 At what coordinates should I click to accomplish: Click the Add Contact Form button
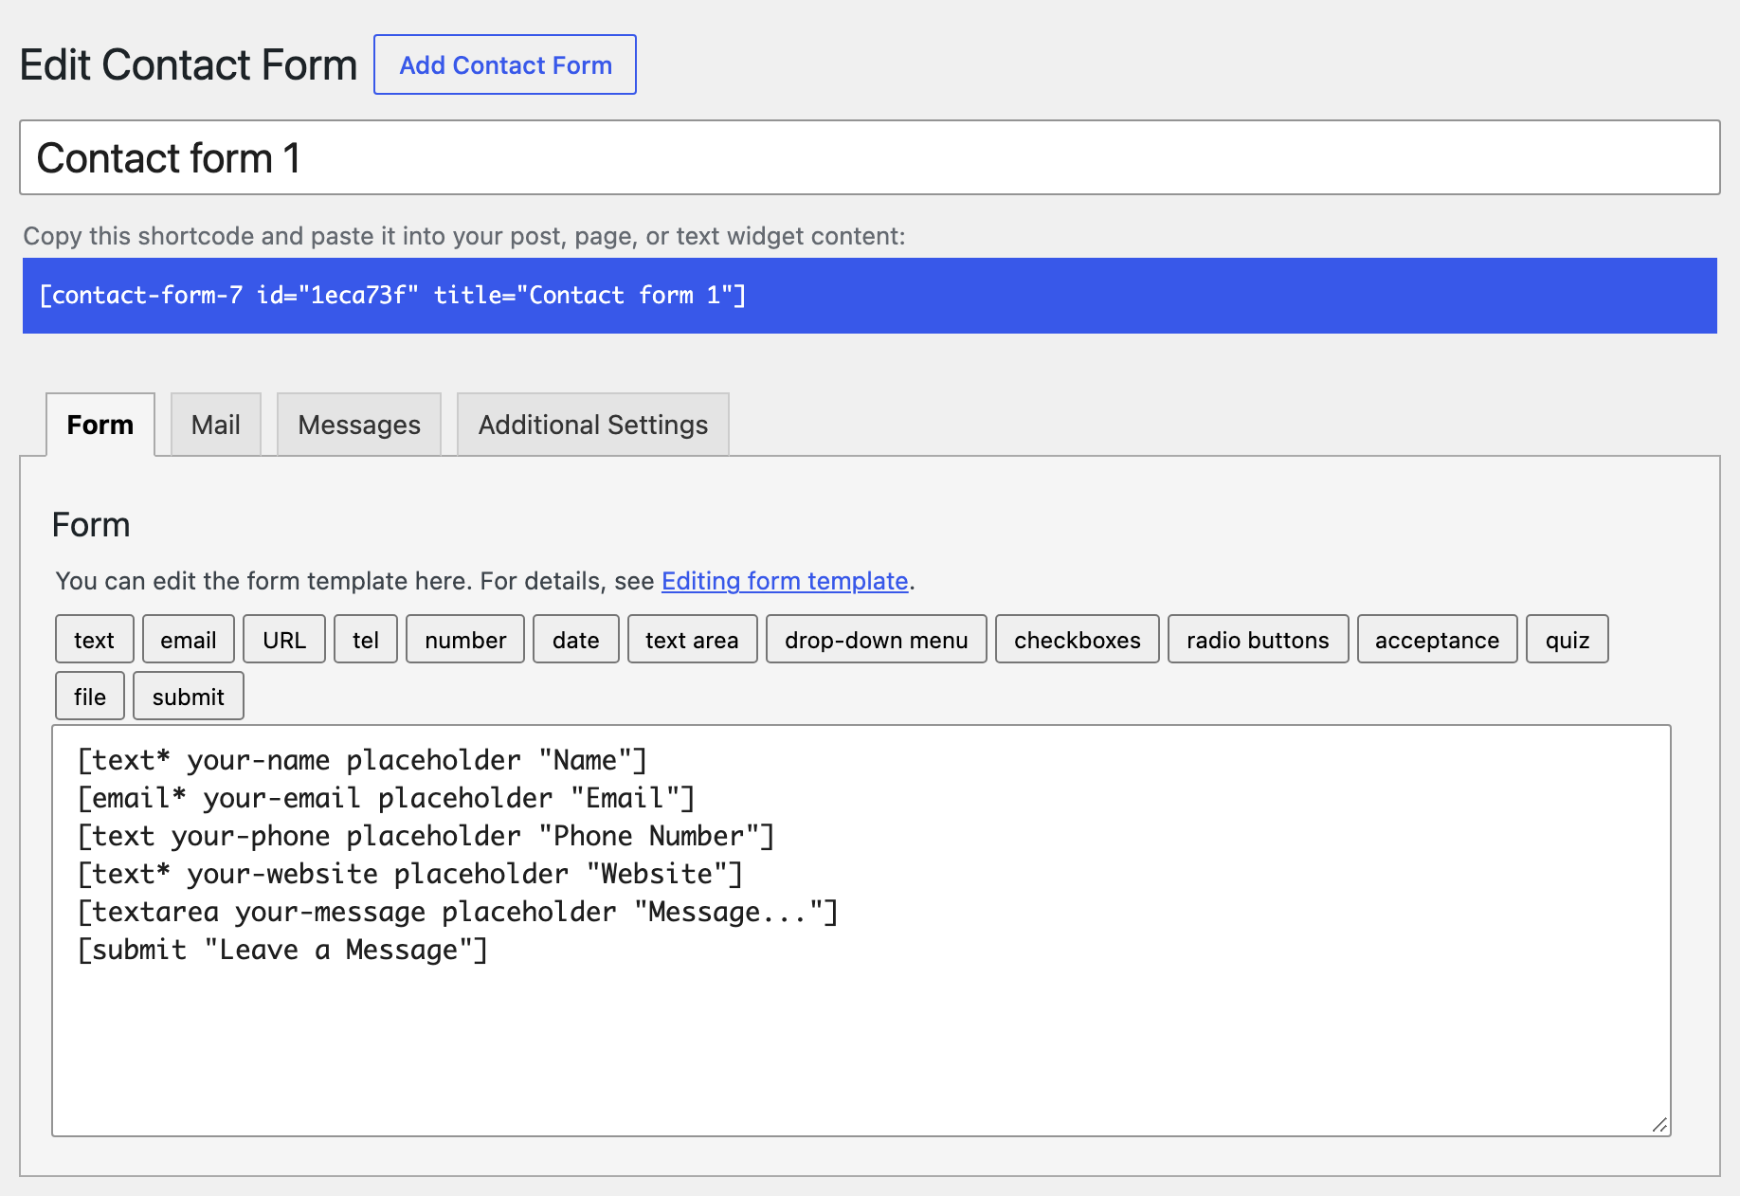(505, 64)
